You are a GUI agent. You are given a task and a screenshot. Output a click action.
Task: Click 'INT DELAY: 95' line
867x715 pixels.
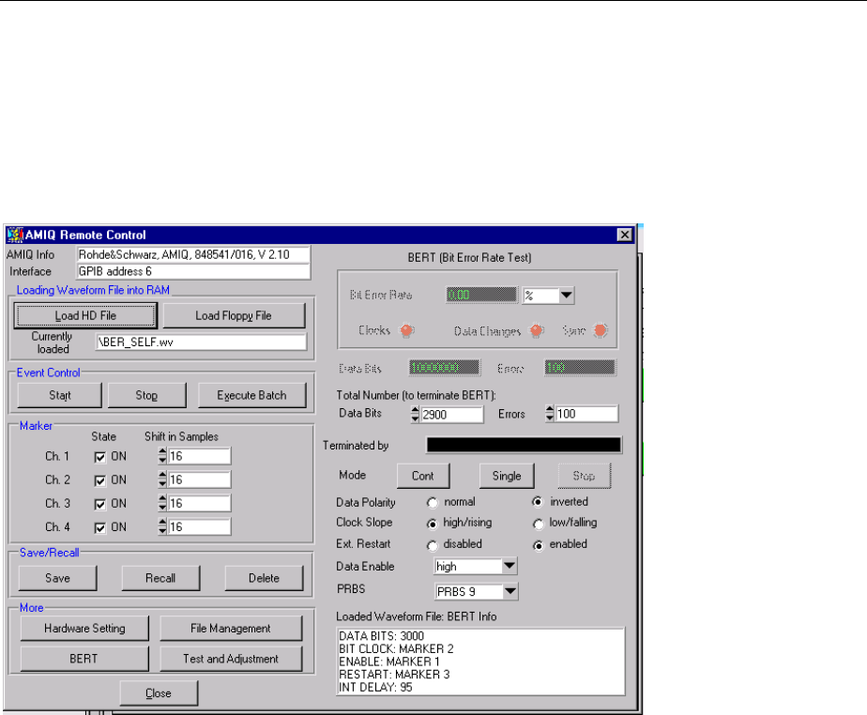tap(375, 687)
